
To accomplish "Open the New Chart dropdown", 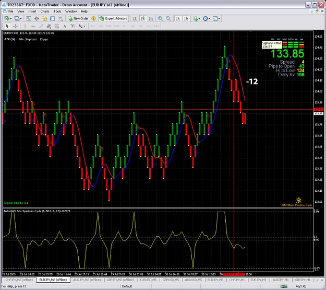I will [x=8, y=18].
